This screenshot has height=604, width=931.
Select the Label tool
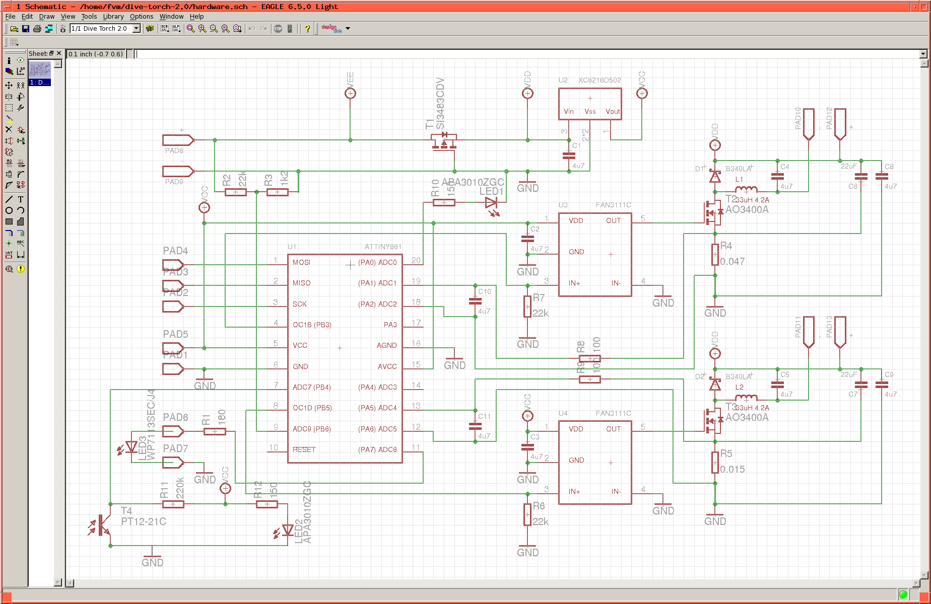pos(21,244)
